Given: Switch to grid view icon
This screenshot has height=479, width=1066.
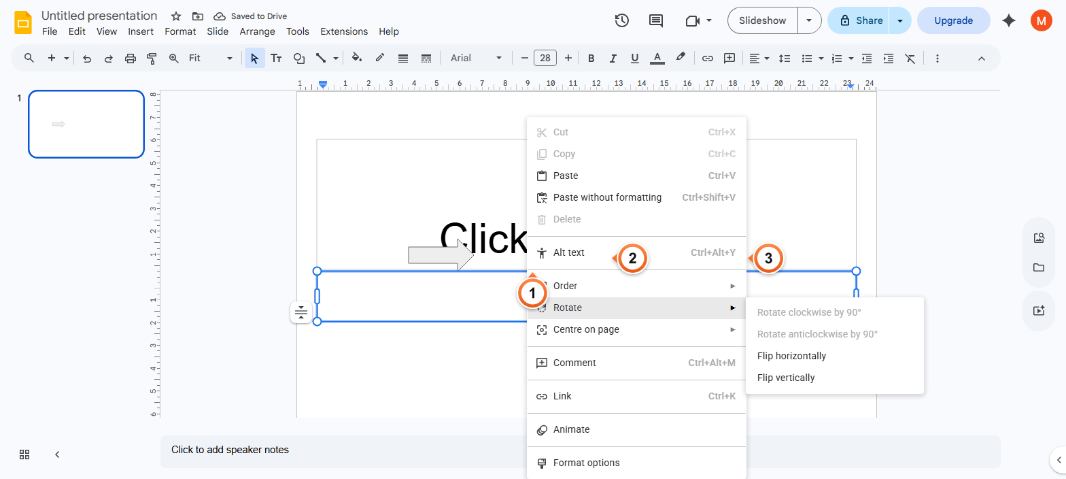Looking at the screenshot, I should coord(24,454).
